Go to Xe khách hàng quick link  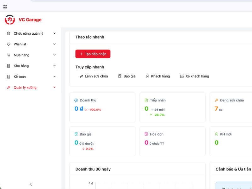coord(194,76)
